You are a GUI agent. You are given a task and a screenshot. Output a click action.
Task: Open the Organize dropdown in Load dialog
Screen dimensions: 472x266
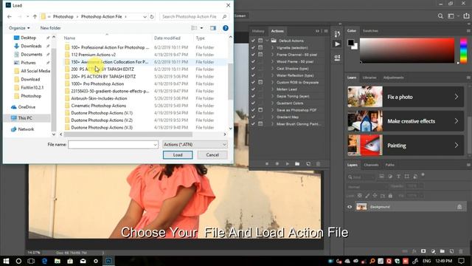(19, 28)
